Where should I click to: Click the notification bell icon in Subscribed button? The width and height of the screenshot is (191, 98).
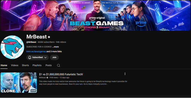click(30, 57)
